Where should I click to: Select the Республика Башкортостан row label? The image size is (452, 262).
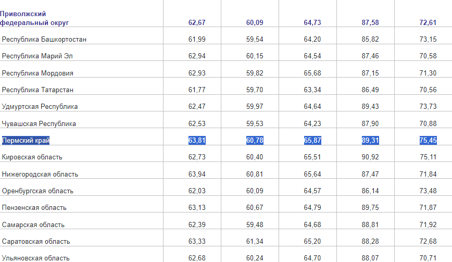pos(44,40)
